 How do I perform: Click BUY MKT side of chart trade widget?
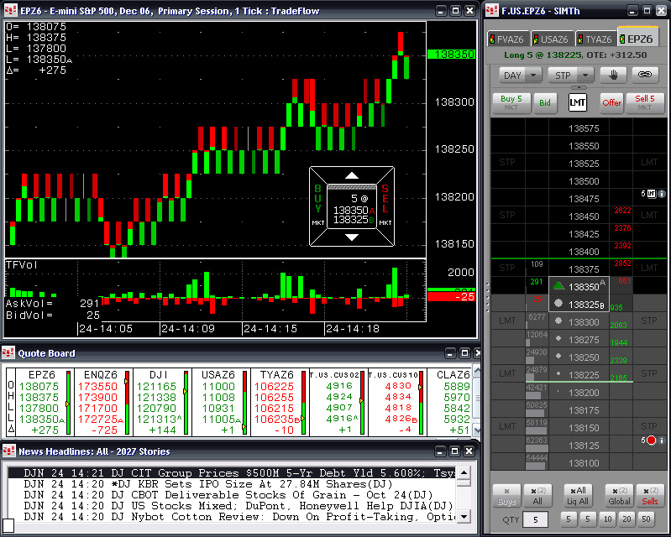pos(318,206)
